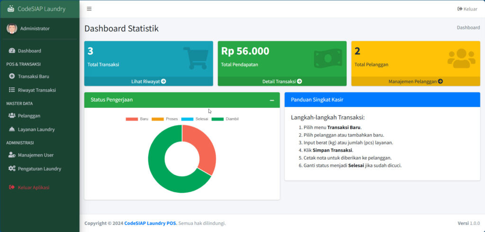The width and height of the screenshot is (485, 232).
Task: Click the Keluar button at top right
Action: click(x=467, y=9)
